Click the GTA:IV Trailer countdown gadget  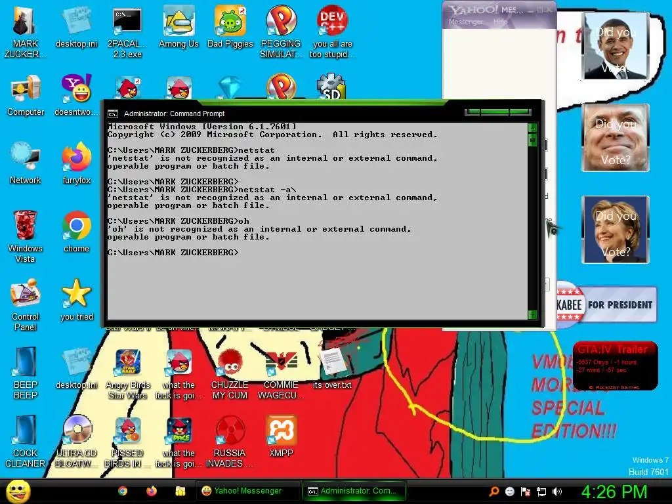coord(615,366)
